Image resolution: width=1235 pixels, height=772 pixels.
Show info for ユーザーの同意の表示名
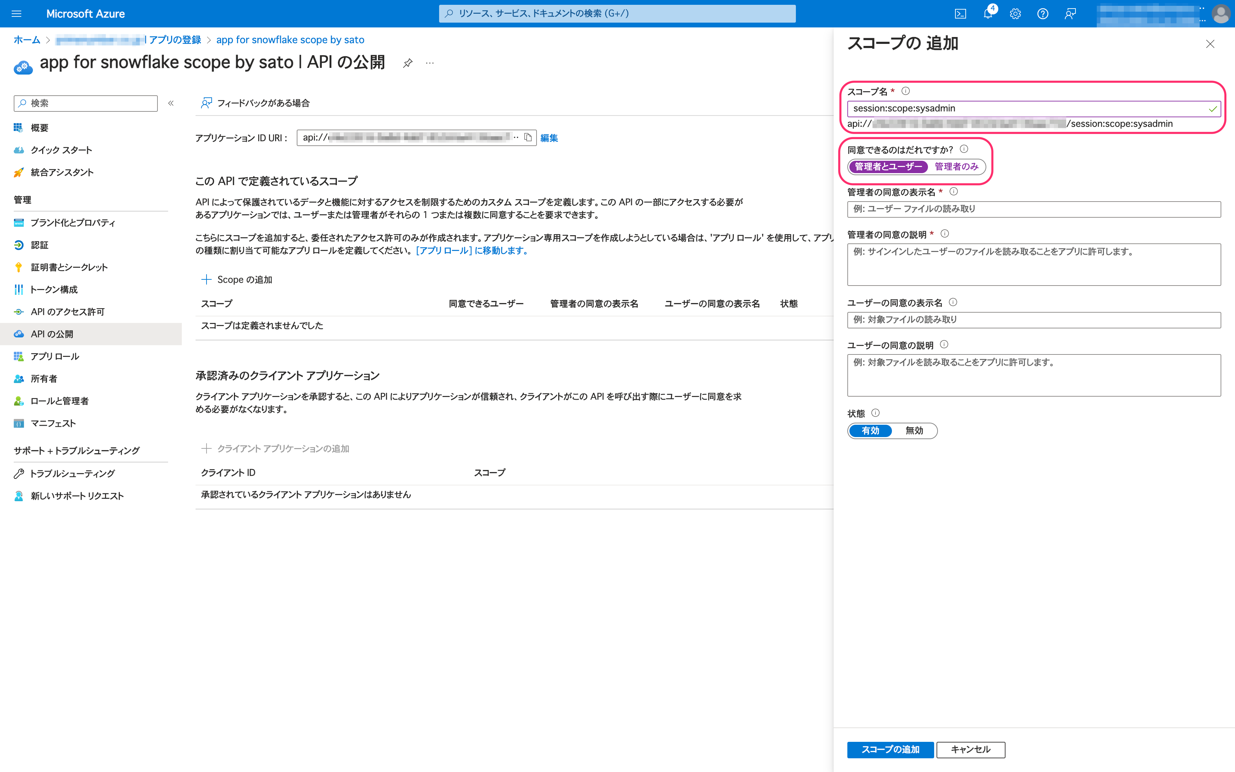click(953, 302)
